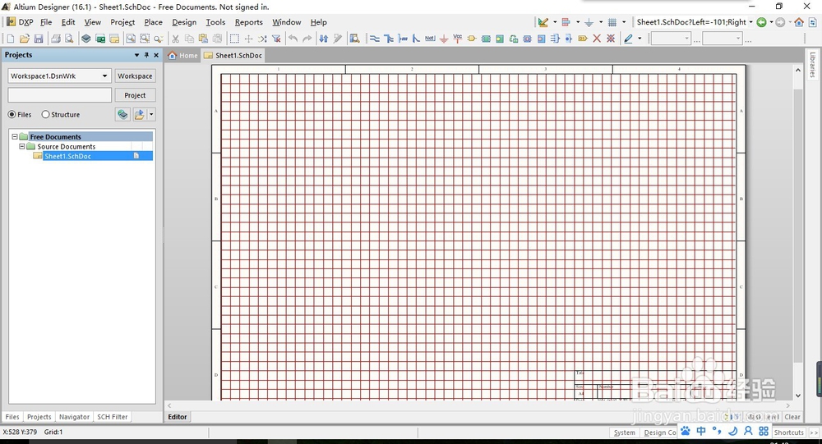Select the Place No ERC red cross tool
Viewport: 822px width, 444px height.
[597, 39]
